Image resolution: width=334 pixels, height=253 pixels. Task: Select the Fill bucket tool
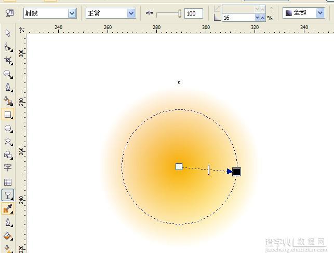click(8, 236)
